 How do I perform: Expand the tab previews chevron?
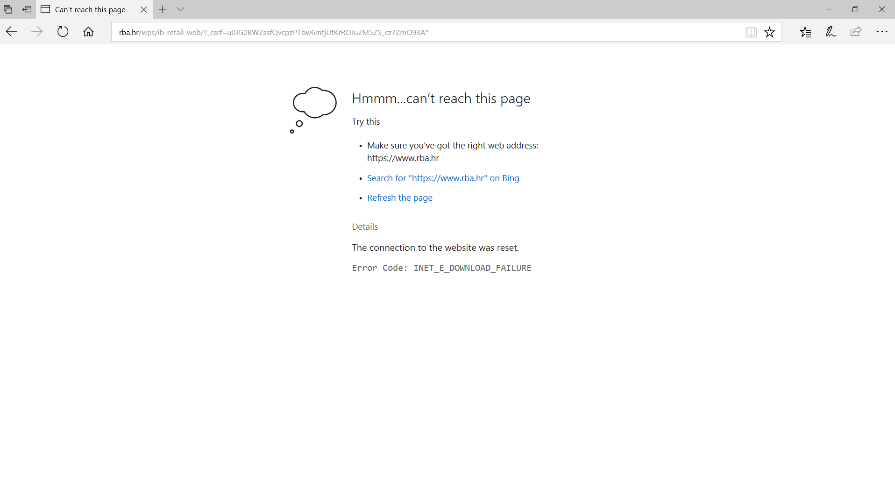click(181, 9)
